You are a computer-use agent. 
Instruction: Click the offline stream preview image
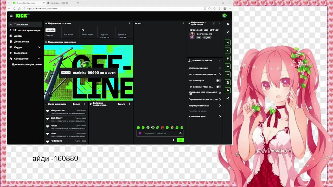click(88, 72)
